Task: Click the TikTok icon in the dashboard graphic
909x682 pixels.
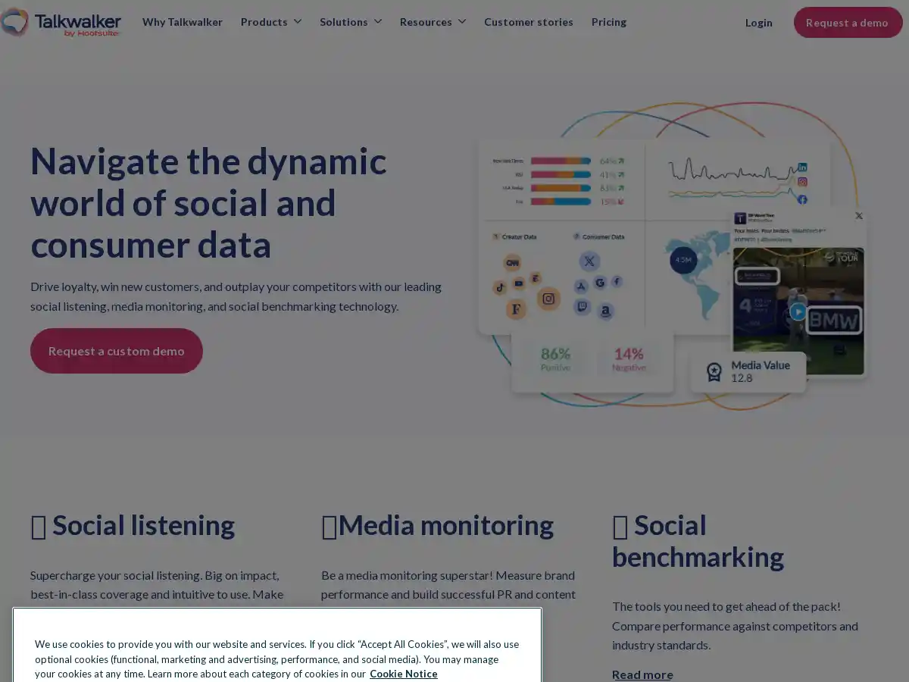Action: [500, 287]
